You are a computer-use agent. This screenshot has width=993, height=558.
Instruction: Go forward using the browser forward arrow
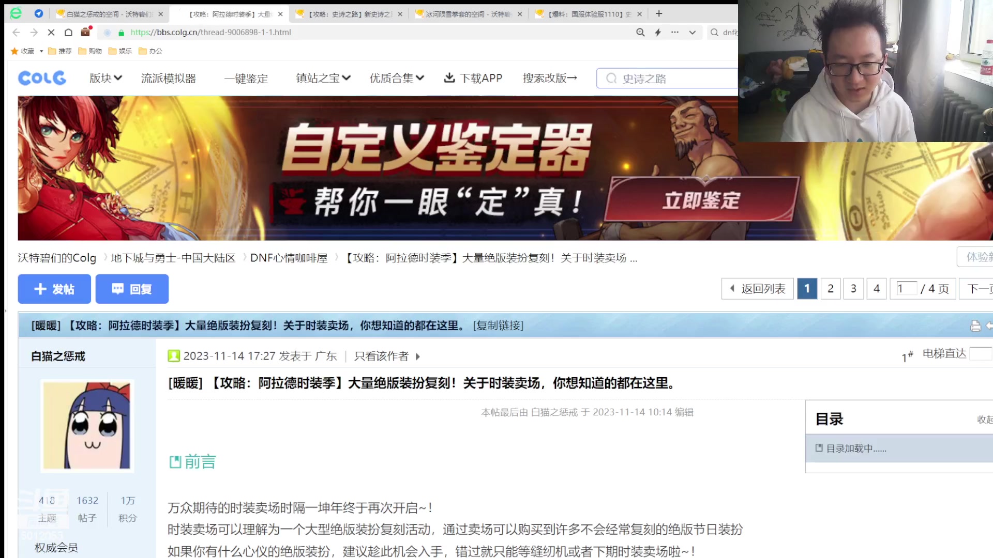click(34, 32)
